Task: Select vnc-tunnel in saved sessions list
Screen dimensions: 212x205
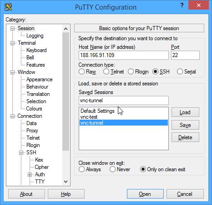Action: pos(124,123)
